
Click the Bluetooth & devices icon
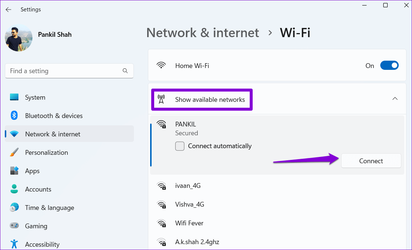coord(14,116)
